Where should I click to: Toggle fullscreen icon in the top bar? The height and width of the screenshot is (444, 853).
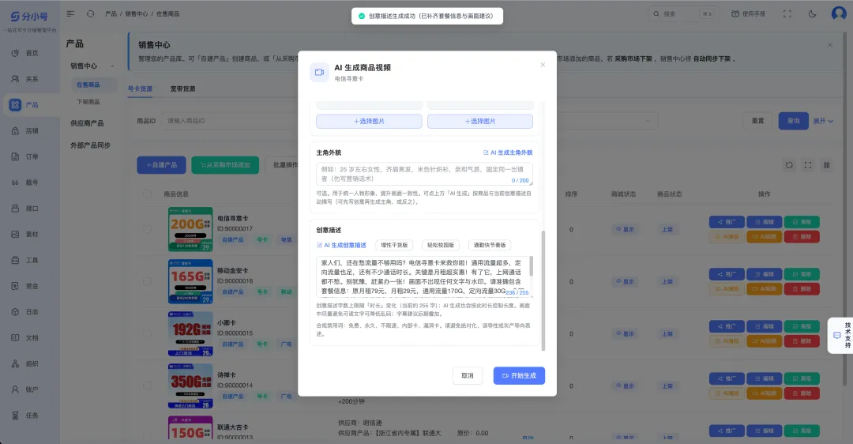click(787, 13)
